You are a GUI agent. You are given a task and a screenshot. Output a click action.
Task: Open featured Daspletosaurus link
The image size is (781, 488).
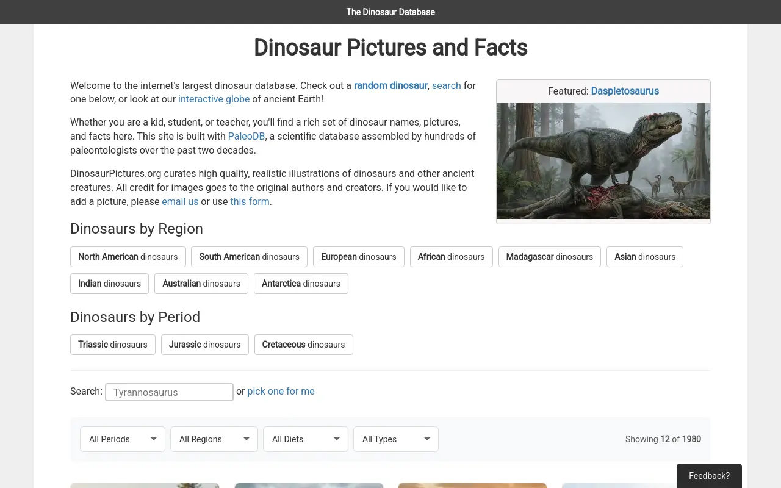click(625, 91)
